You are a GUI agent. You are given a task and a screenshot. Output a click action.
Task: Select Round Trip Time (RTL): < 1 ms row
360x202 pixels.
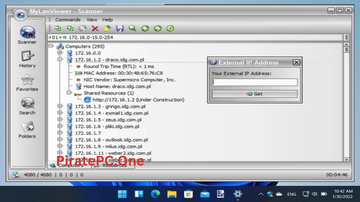(119, 66)
